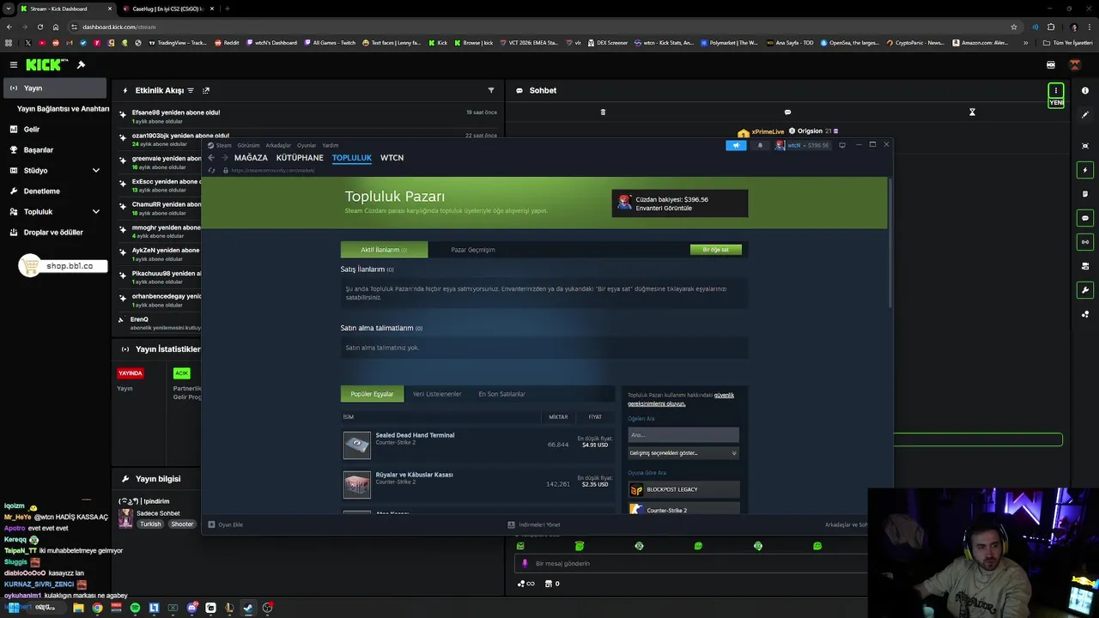Switch to KÜTÜPHANE tab in Steam
This screenshot has width=1099, height=618.
click(300, 158)
